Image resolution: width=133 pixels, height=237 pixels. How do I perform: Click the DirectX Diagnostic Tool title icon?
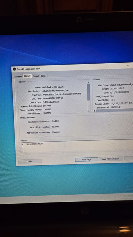click(x=14, y=69)
